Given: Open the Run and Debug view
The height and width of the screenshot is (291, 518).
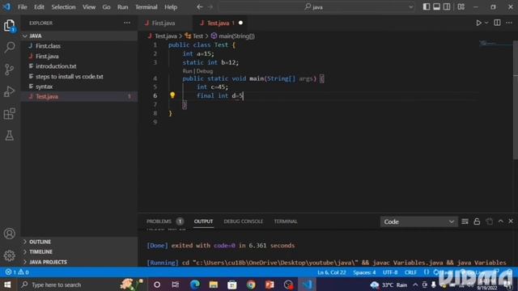Looking at the screenshot, I should [9, 91].
